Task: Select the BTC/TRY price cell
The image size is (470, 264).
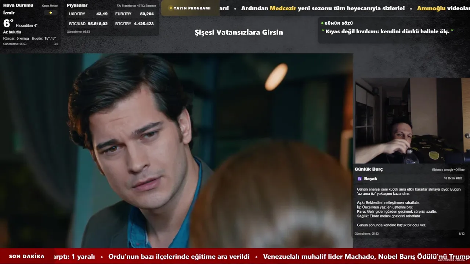Action: click(134, 23)
